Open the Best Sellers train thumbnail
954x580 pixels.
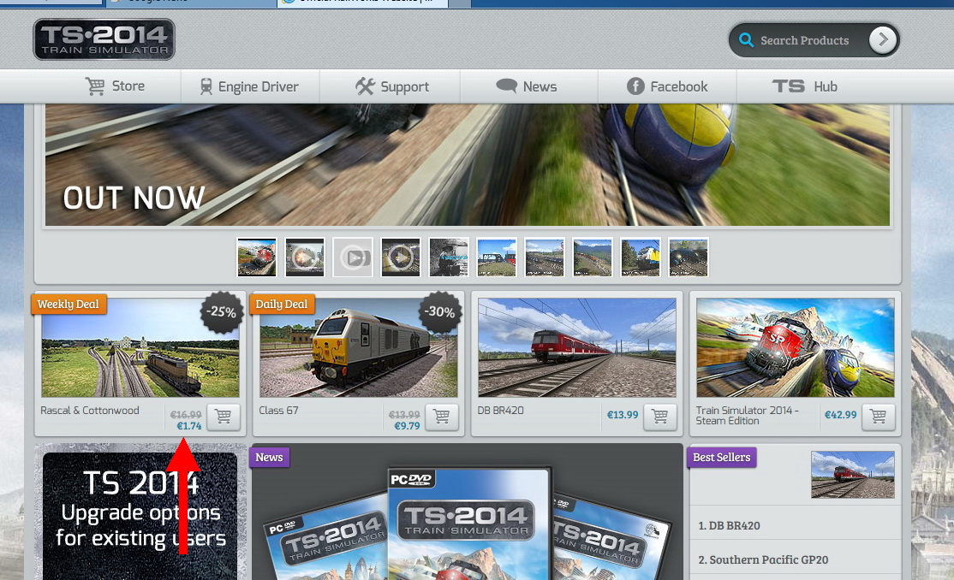pos(852,475)
